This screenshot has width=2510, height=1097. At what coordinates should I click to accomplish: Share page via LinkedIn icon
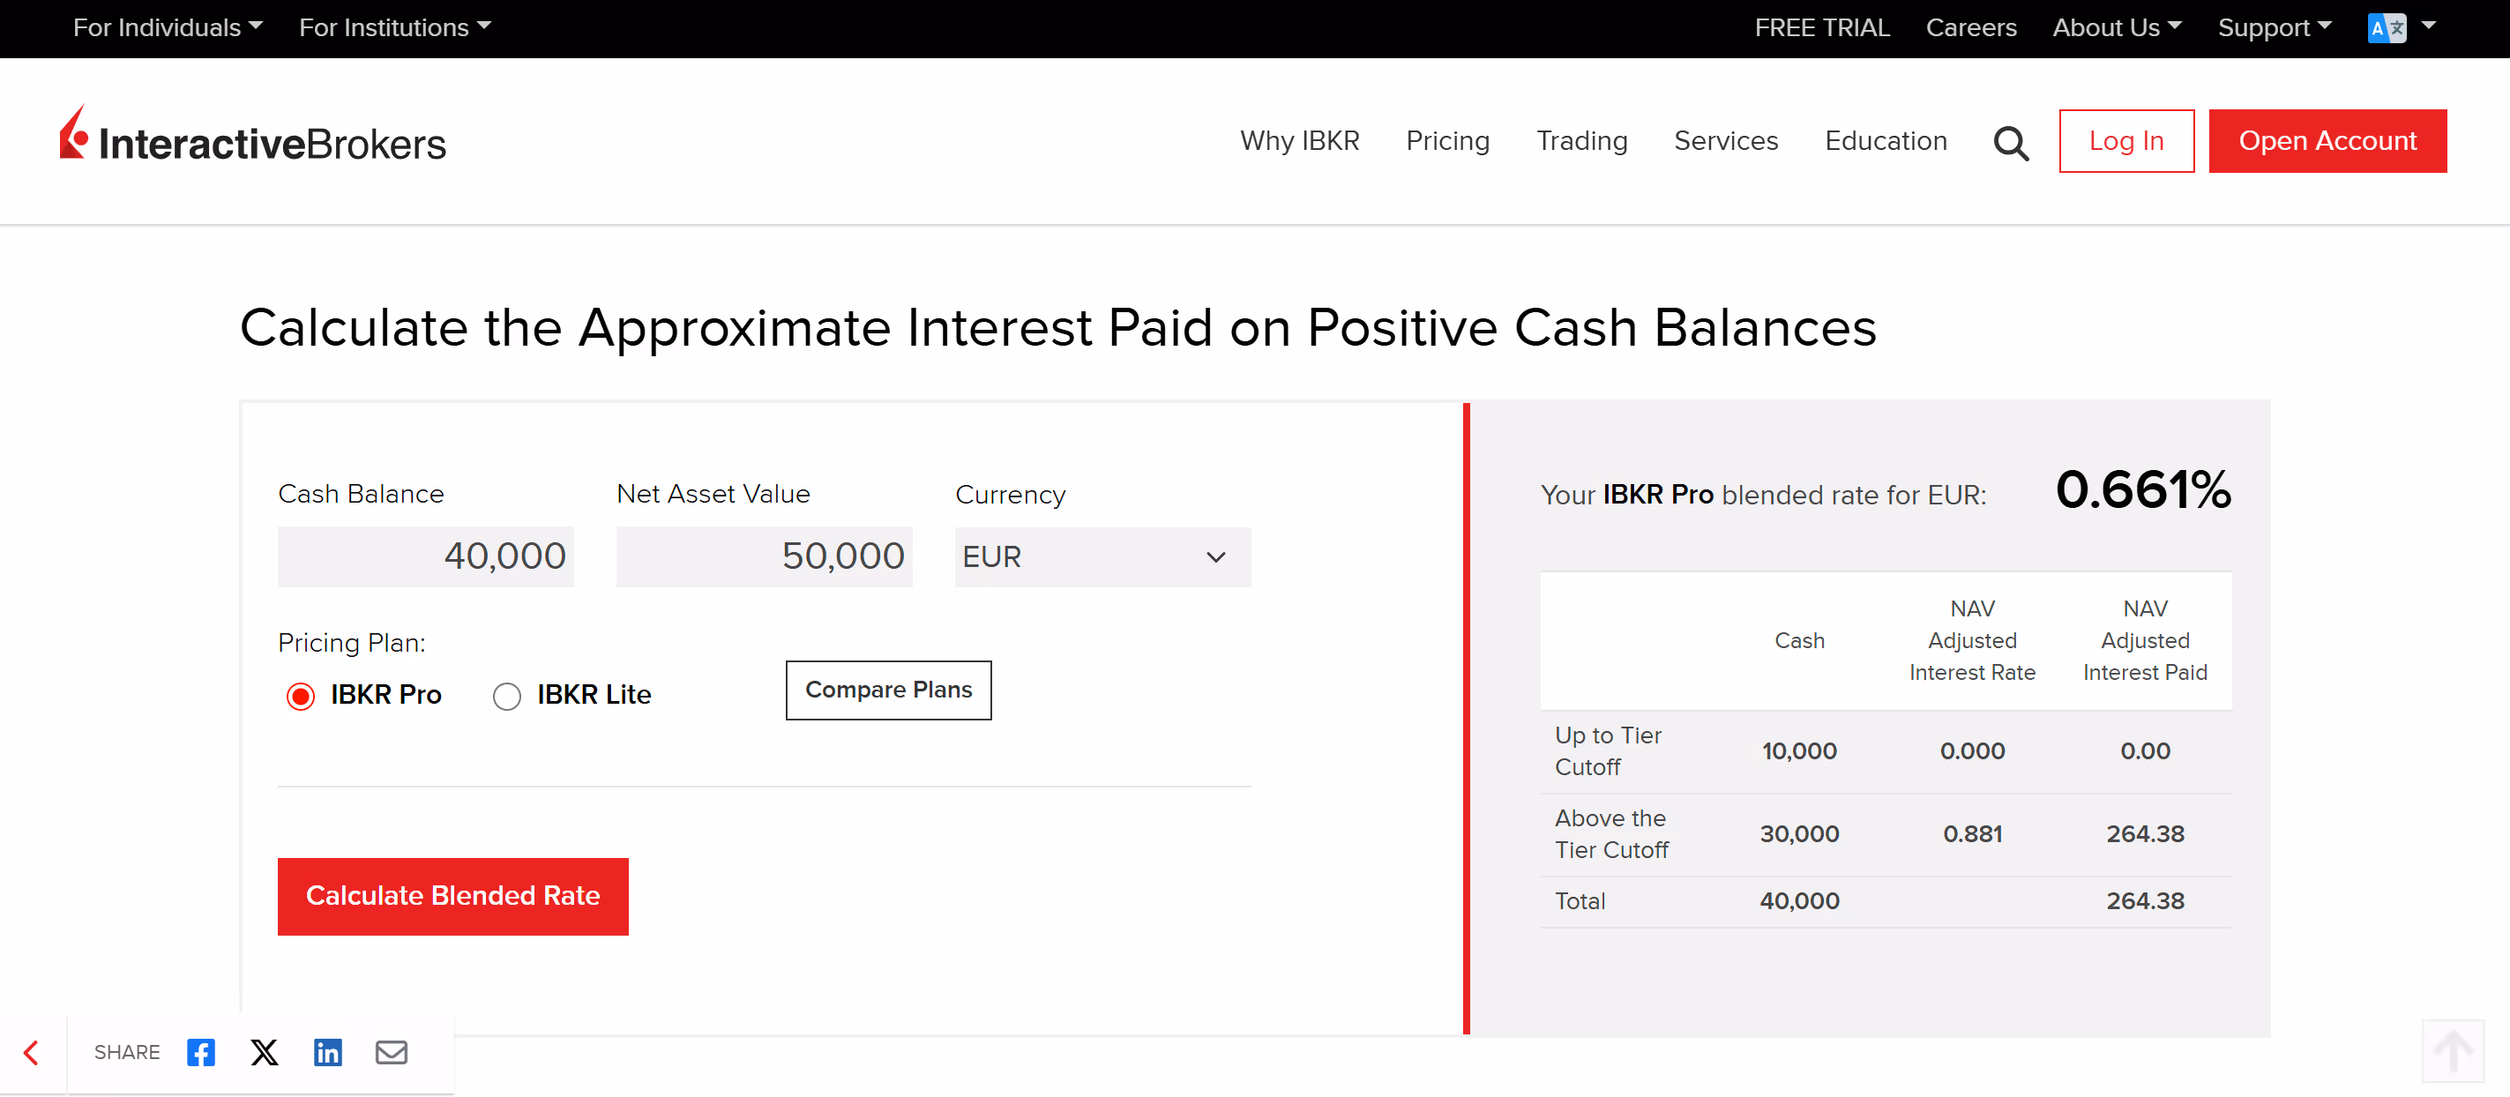coord(327,1052)
